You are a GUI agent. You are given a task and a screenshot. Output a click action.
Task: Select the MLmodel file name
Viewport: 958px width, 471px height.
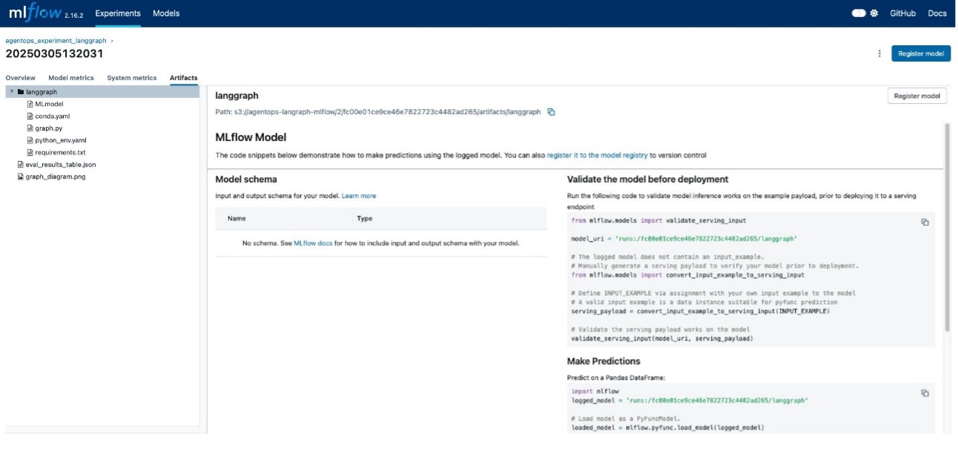49,104
